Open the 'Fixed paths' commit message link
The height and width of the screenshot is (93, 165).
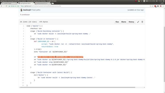pyautogui.click(x=36, y=10)
